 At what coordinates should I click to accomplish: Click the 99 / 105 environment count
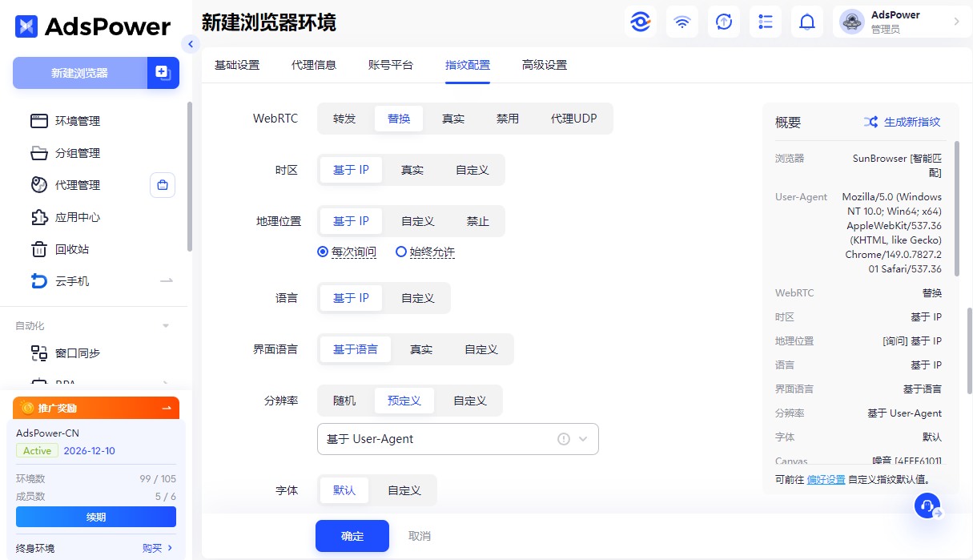point(158,479)
